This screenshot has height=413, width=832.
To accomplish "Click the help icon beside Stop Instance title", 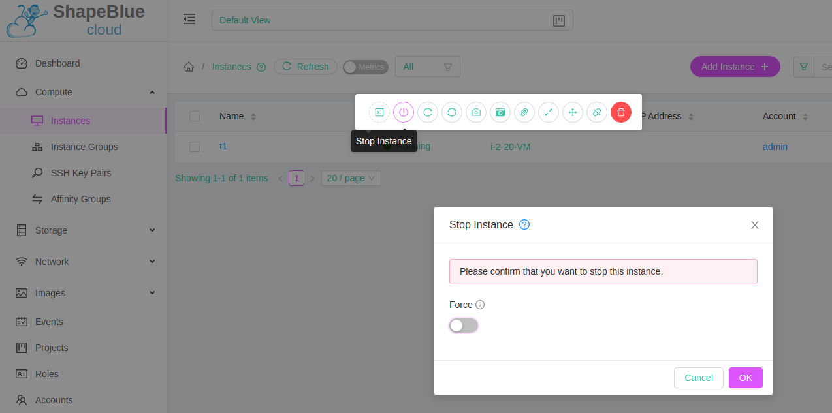I will [x=524, y=224].
